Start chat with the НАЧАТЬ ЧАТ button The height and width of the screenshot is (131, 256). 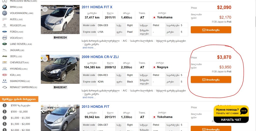click(231, 120)
